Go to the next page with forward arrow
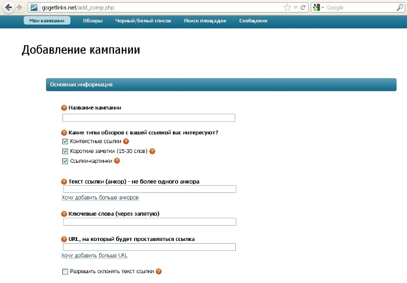This screenshot has height=283, width=407. click(20, 7)
